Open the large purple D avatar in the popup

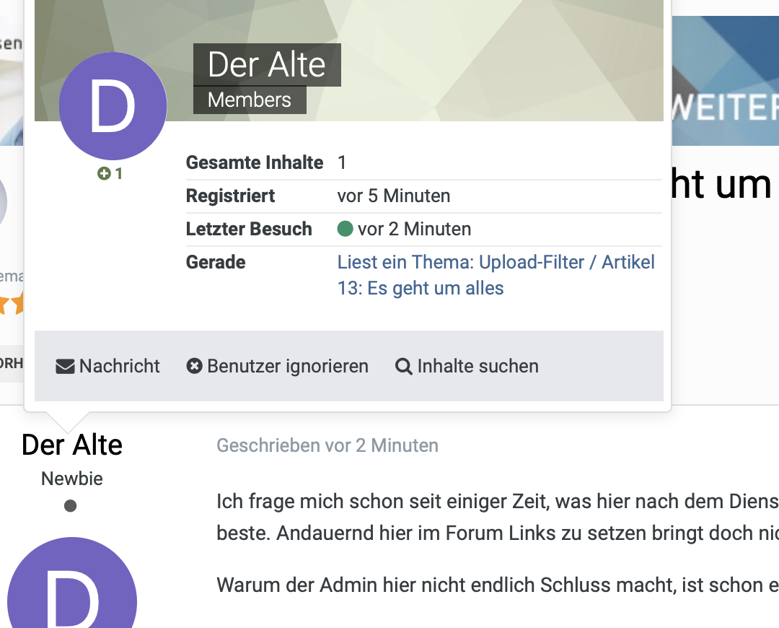113,106
